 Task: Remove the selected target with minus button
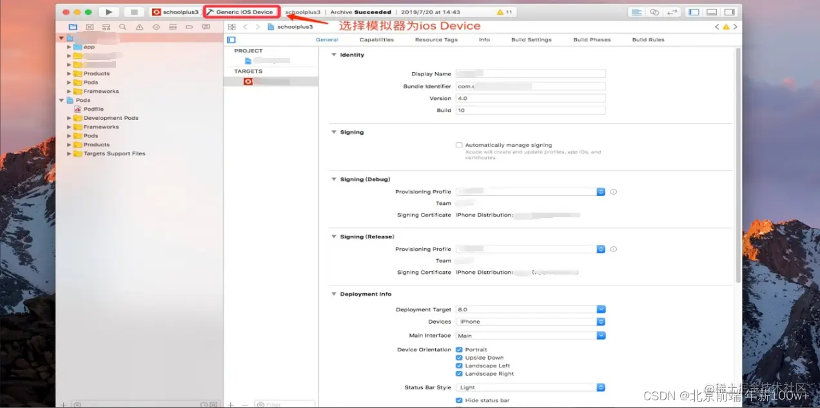pos(244,405)
